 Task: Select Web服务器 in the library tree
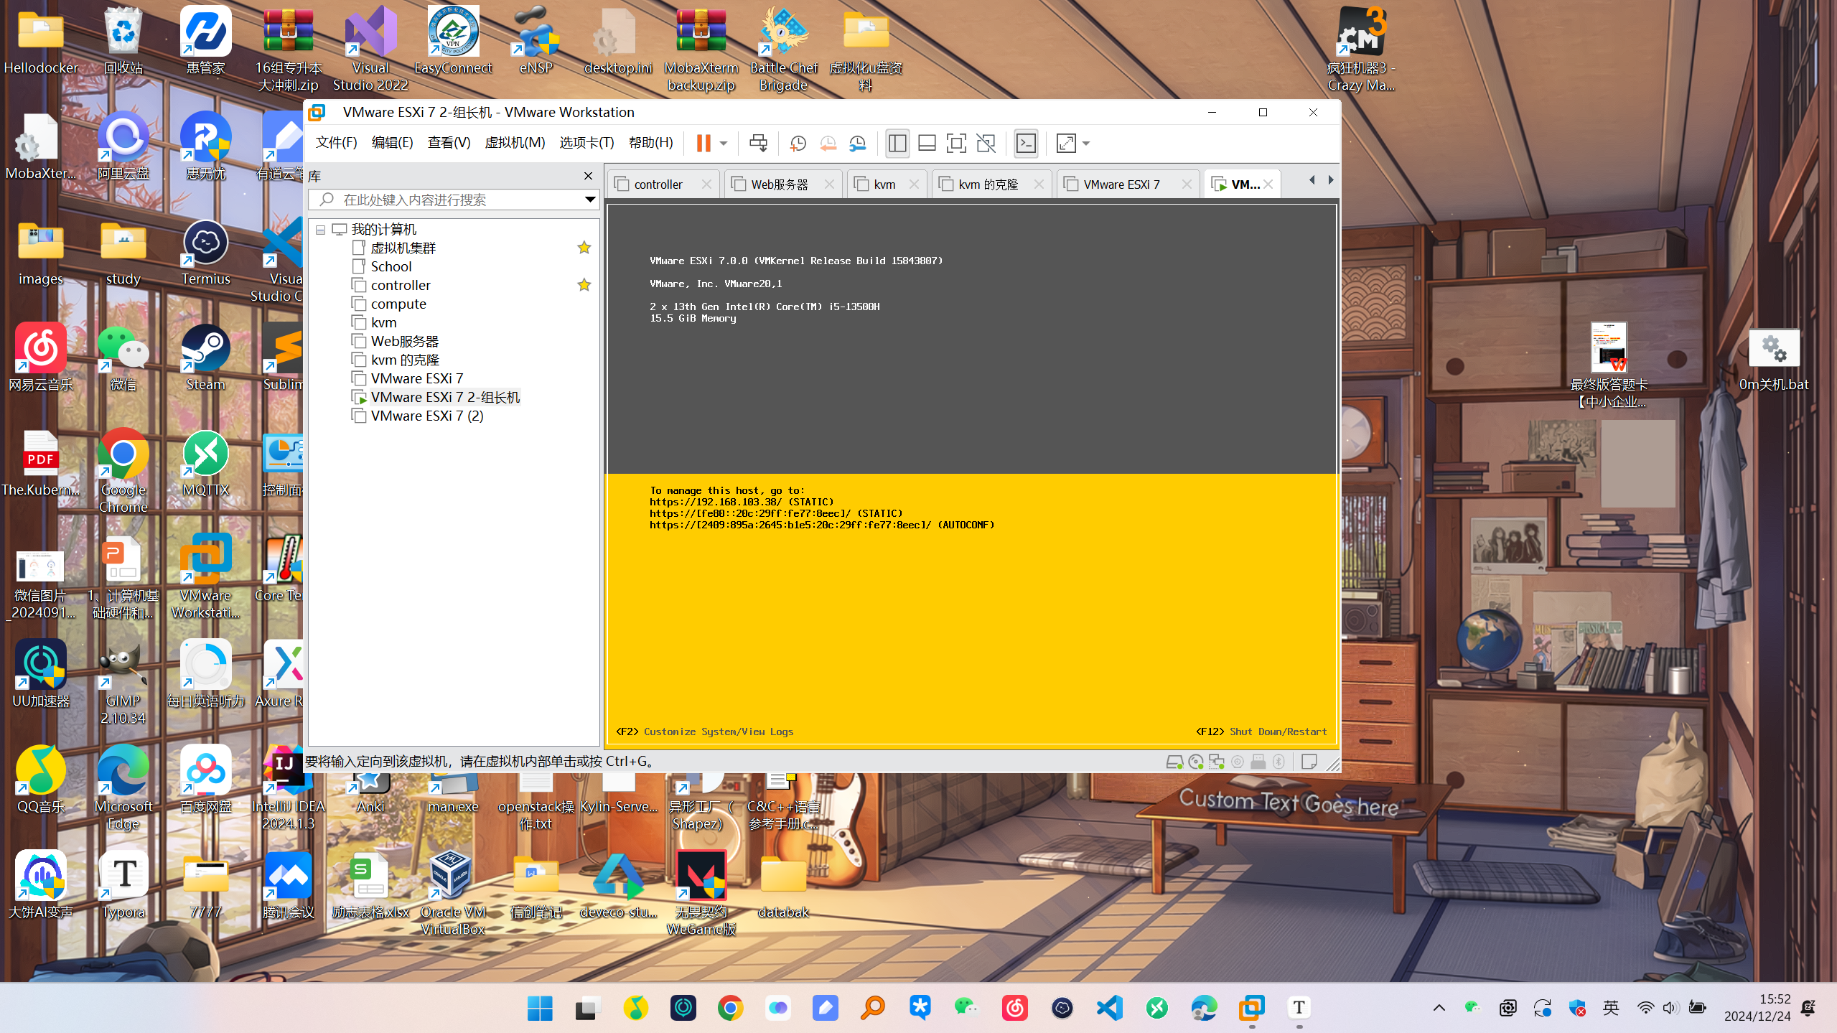[404, 341]
